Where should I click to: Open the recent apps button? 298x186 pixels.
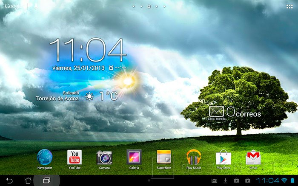(46, 180)
